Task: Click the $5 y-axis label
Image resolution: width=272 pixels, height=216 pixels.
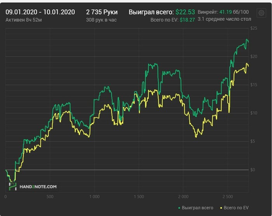Action: 253,141
